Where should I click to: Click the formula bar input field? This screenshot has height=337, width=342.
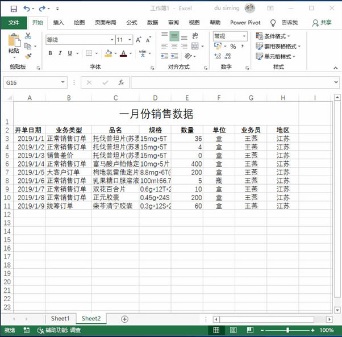point(232,82)
